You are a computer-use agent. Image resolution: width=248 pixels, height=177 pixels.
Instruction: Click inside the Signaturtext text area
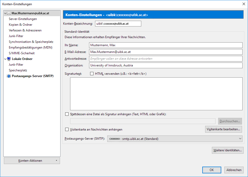156,94
